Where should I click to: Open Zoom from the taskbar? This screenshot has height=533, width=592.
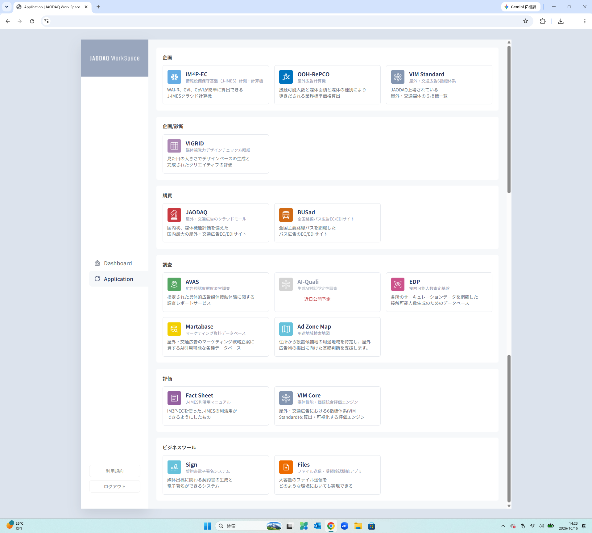(344, 526)
